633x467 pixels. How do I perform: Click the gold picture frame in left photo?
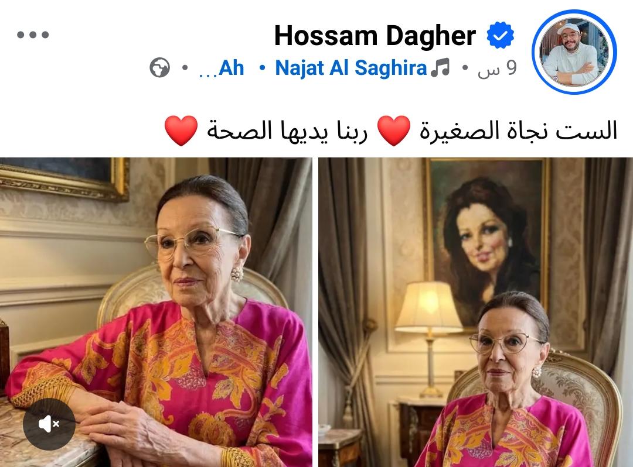[x=64, y=179]
